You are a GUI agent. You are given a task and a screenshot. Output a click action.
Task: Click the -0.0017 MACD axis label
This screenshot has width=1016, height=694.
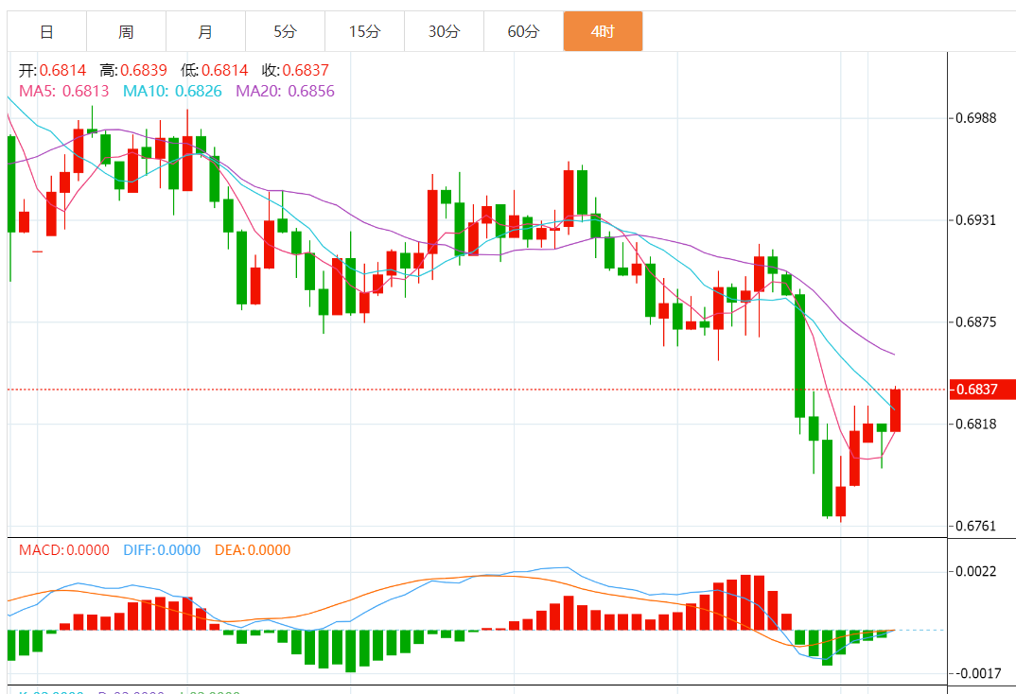pos(976,673)
